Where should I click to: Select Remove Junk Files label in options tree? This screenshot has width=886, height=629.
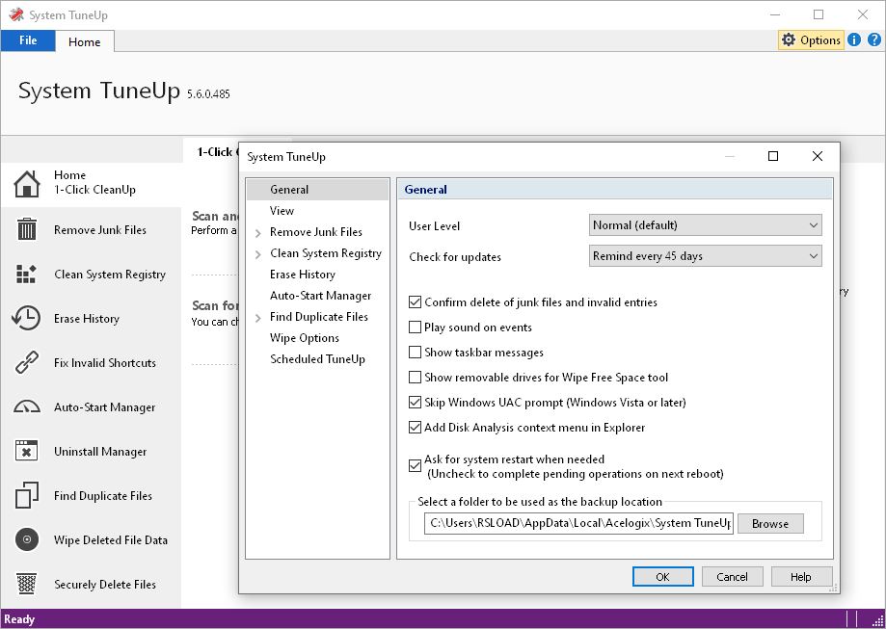click(316, 232)
